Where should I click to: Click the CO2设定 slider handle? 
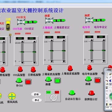34,52
